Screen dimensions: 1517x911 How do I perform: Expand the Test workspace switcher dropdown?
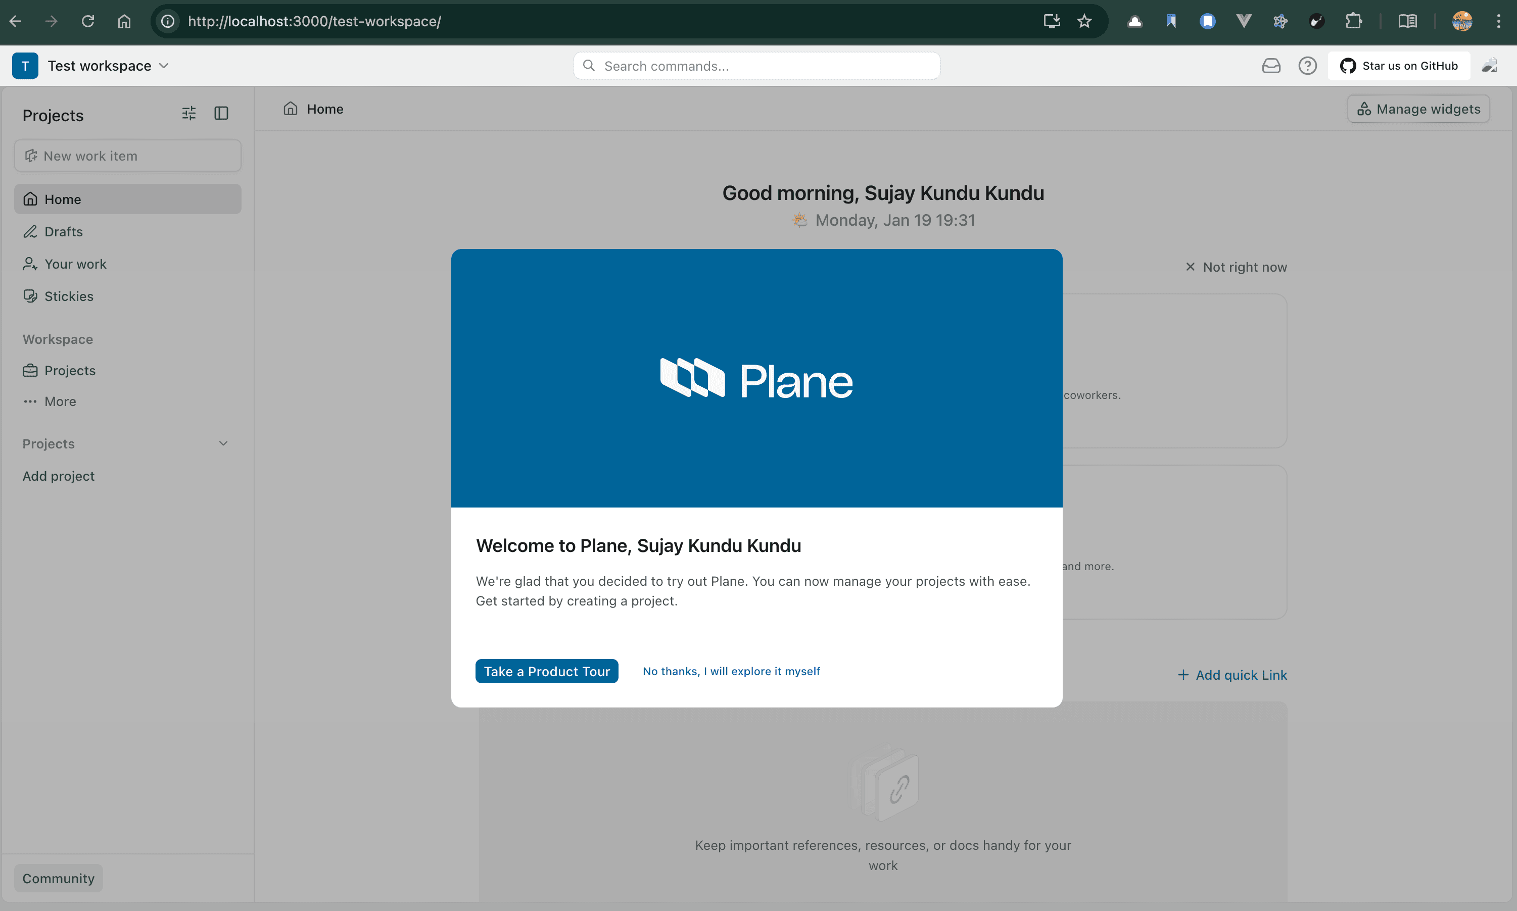[163, 66]
